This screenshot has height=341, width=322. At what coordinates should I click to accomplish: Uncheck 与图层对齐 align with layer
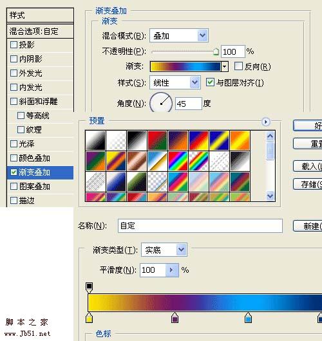point(210,82)
